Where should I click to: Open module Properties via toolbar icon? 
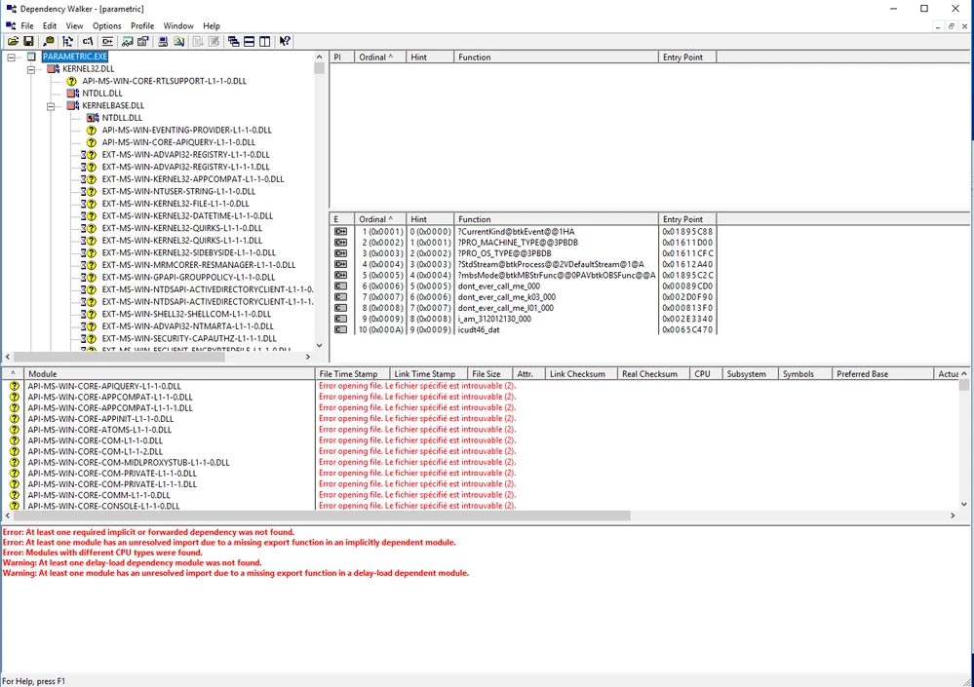click(142, 41)
